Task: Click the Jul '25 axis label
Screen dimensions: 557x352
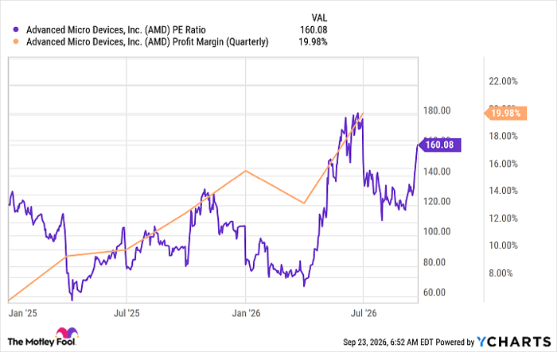Action: [x=127, y=313]
